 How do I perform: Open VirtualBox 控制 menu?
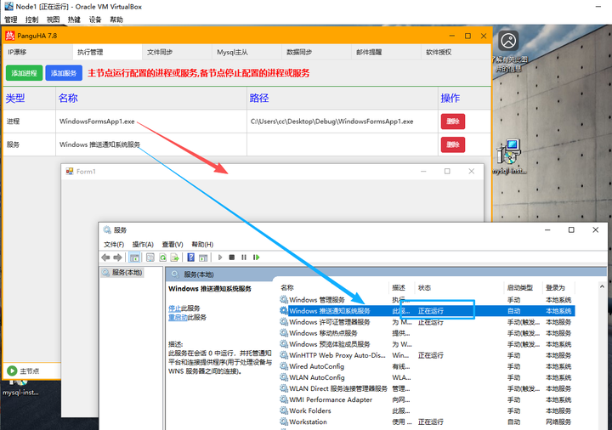pos(32,20)
